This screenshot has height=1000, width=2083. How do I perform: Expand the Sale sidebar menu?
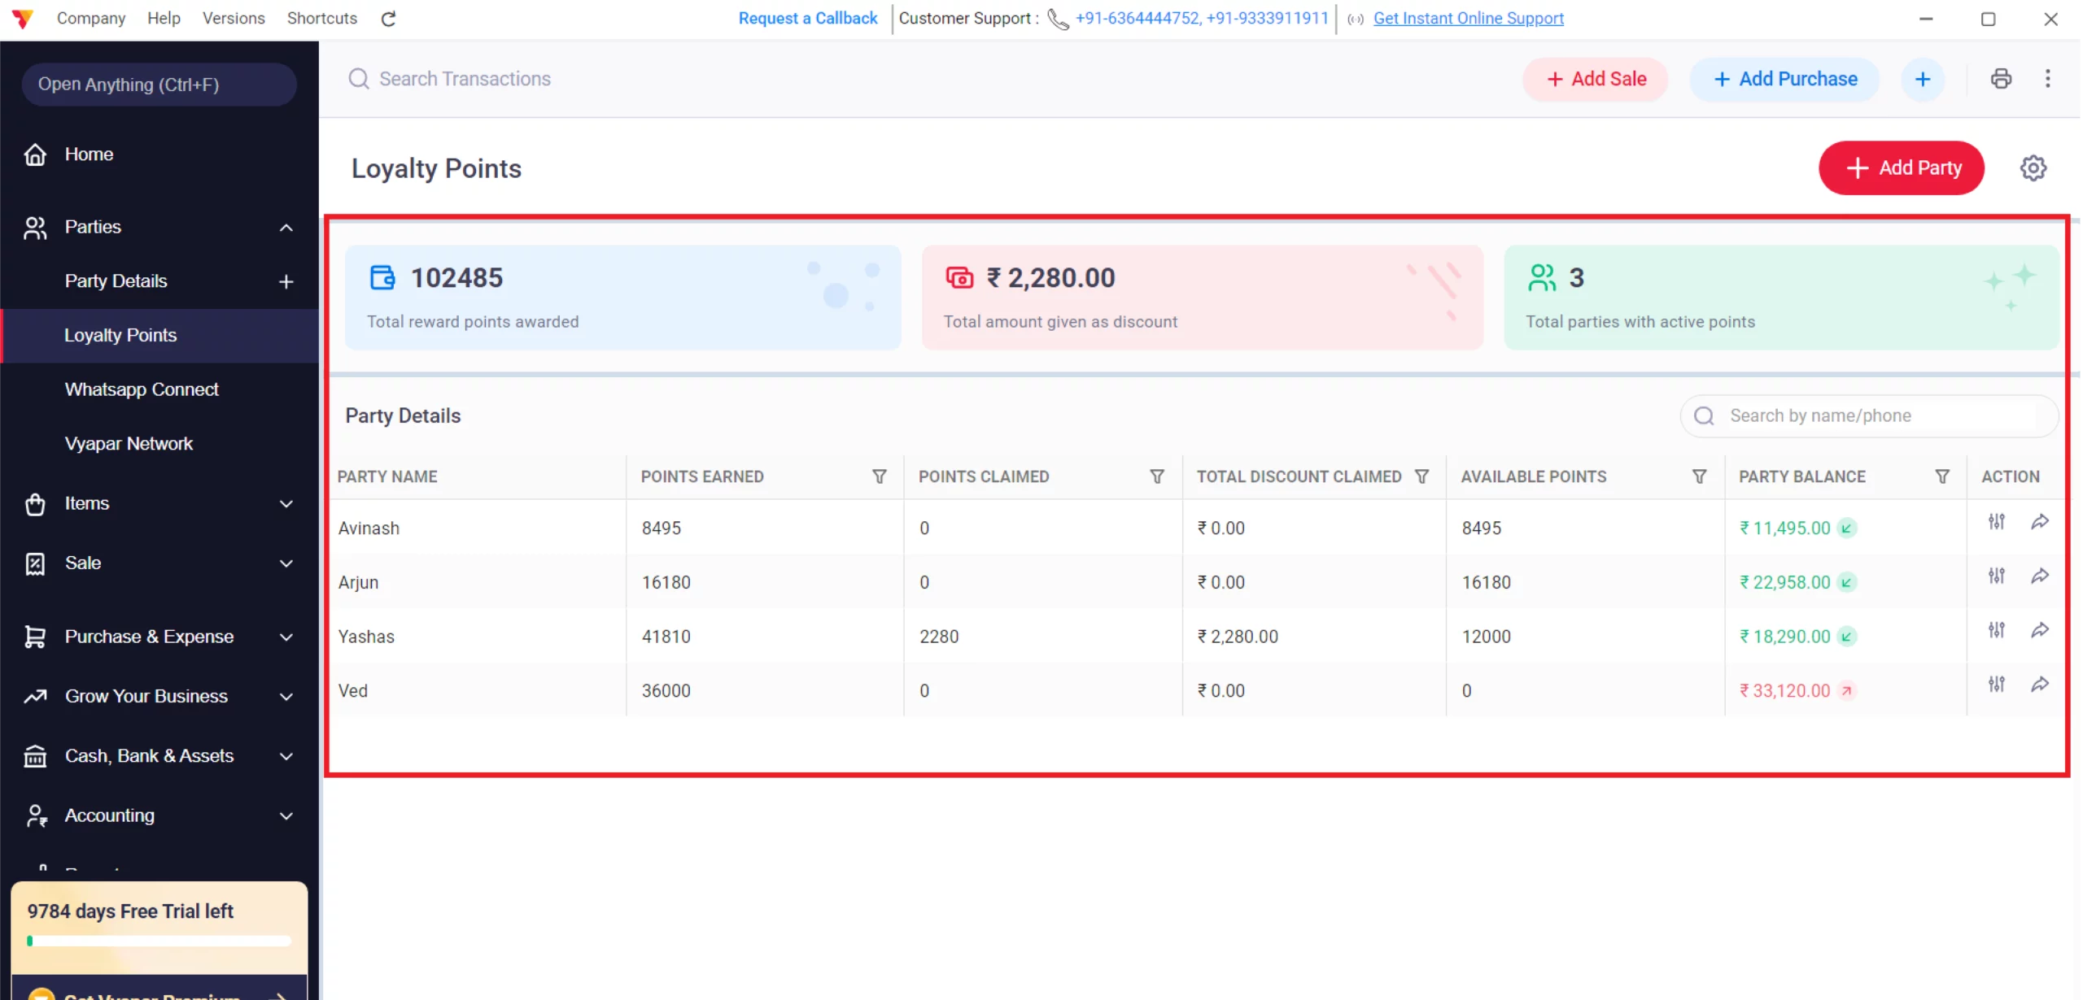[x=286, y=563]
